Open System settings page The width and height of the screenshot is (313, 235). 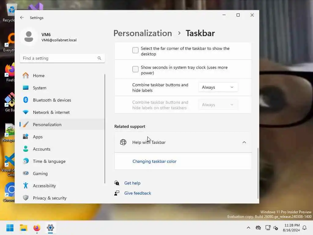[x=62, y=88]
